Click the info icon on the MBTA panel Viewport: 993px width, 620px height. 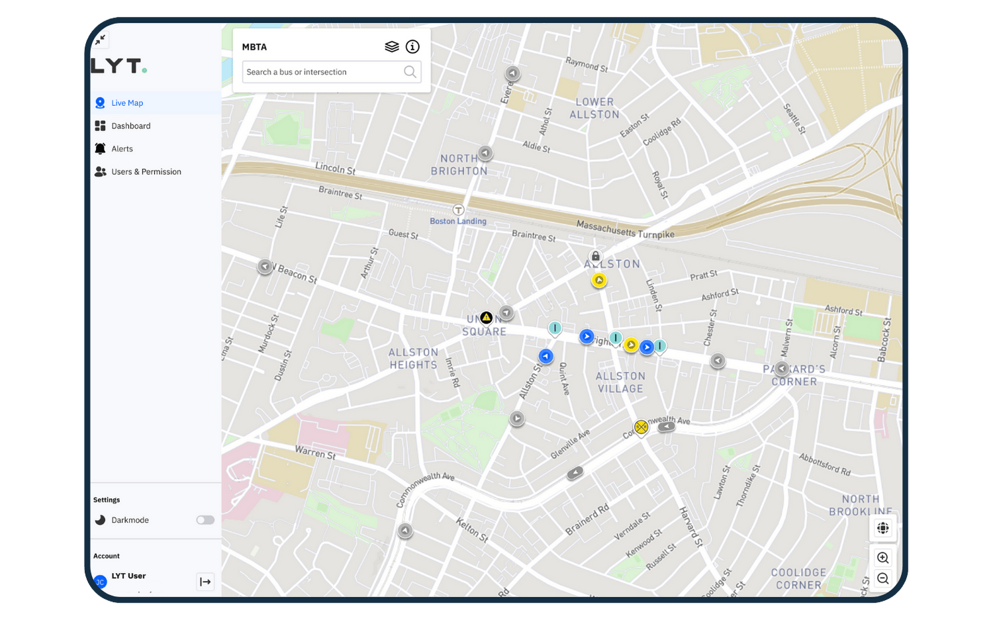(413, 46)
